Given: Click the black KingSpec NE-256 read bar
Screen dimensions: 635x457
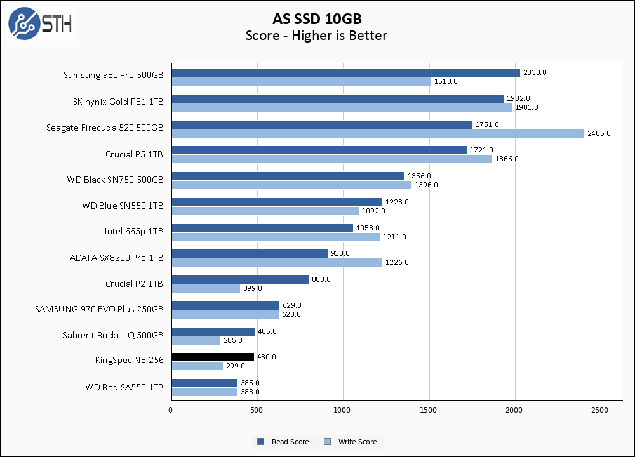Looking at the screenshot, I should 213,357.
